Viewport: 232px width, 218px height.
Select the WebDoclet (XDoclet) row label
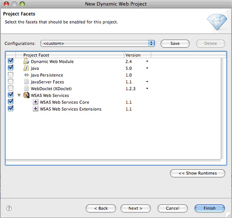tap(51, 89)
